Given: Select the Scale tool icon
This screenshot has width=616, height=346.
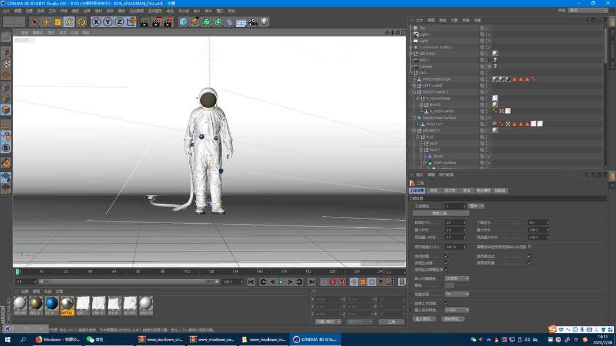Looking at the screenshot, I should click(58, 22).
